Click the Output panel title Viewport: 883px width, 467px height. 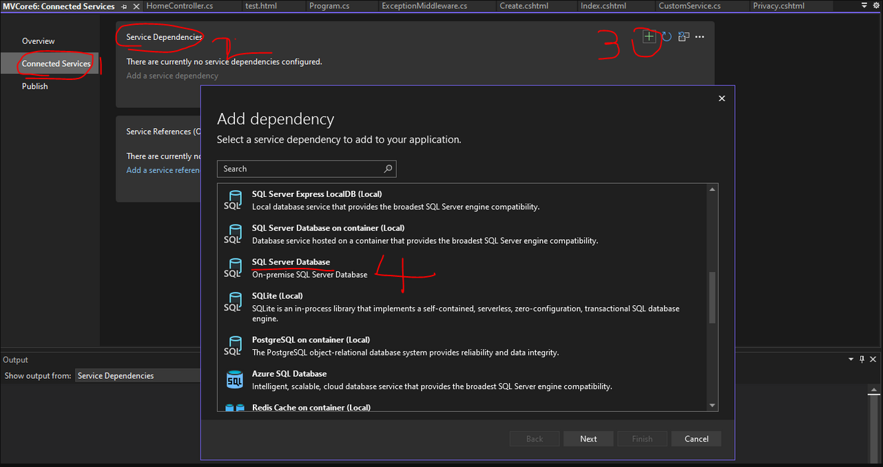pyautogui.click(x=15, y=360)
